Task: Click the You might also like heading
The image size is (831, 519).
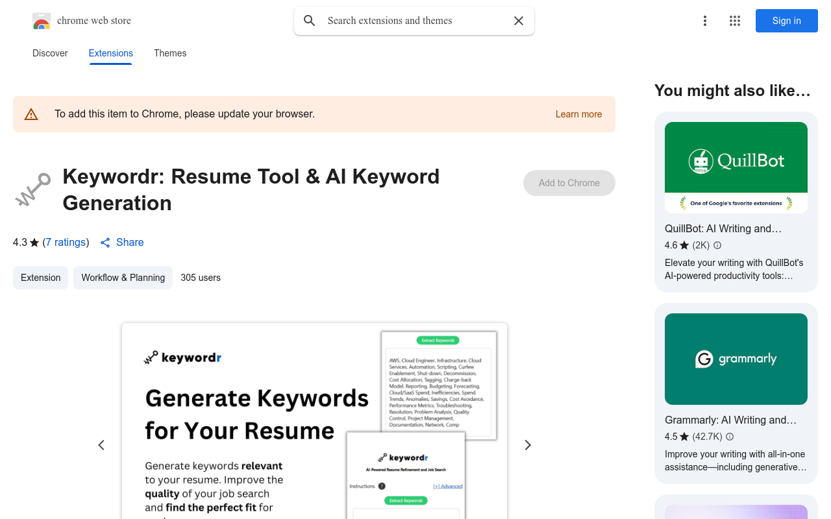Action: click(732, 91)
